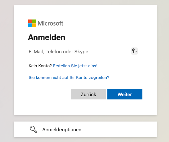Click the Anmelden heading

[x=47, y=37]
